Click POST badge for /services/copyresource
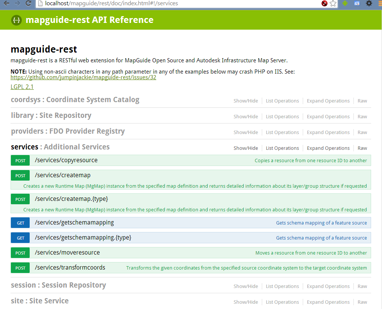Viewport: 382px width, 309px height. (20, 161)
